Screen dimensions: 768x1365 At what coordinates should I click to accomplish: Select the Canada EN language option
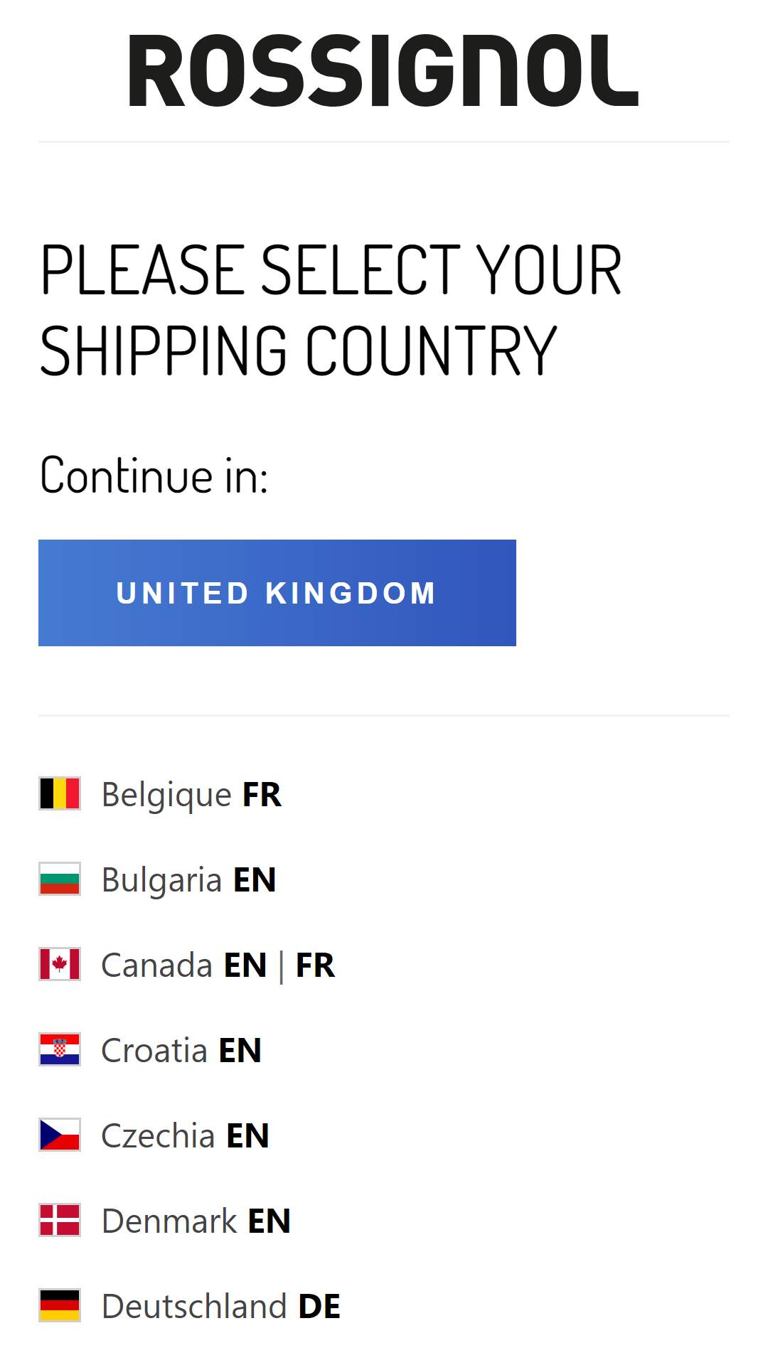pyautogui.click(x=245, y=965)
